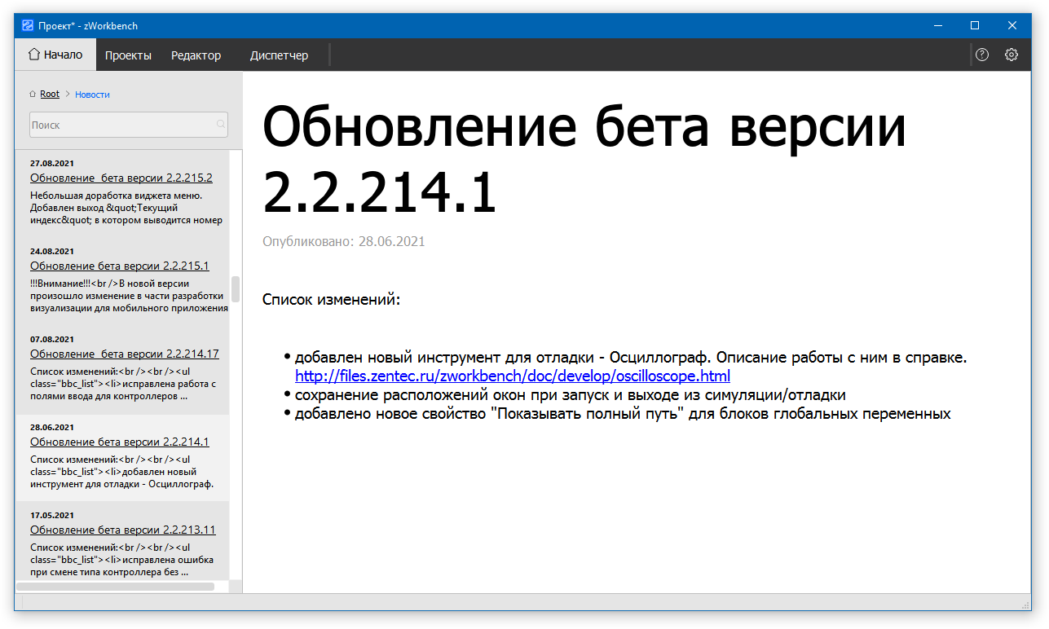Select news item Обновление бета версии 2.2.214.1
Image resolution: width=1049 pixels, height=629 pixels.
click(x=119, y=442)
